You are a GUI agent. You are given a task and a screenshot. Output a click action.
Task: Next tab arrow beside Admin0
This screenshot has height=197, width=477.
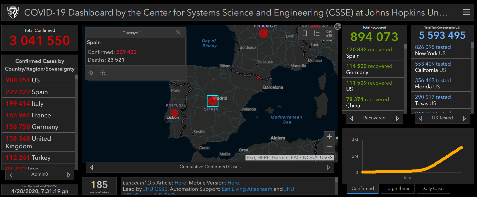[x=69, y=175]
